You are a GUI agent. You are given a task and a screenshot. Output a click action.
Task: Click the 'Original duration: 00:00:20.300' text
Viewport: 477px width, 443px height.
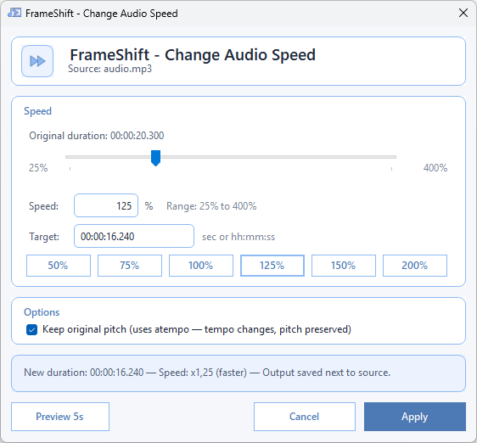tap(97, 136)
